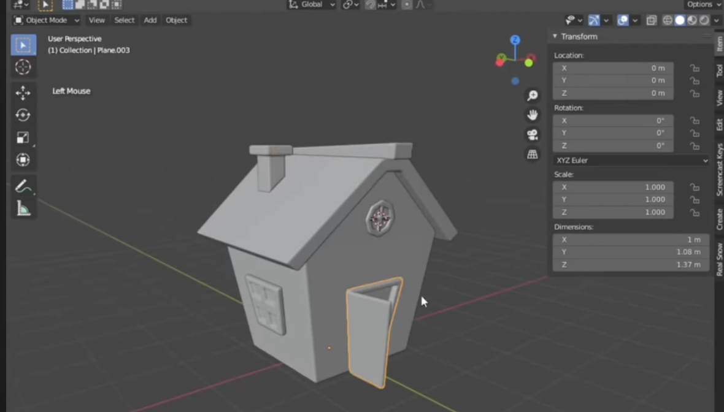
Task: Click the lower blue negative Z gizmo dot
Action: 515,81
